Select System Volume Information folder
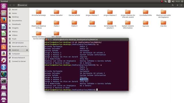 coord(128,24)
